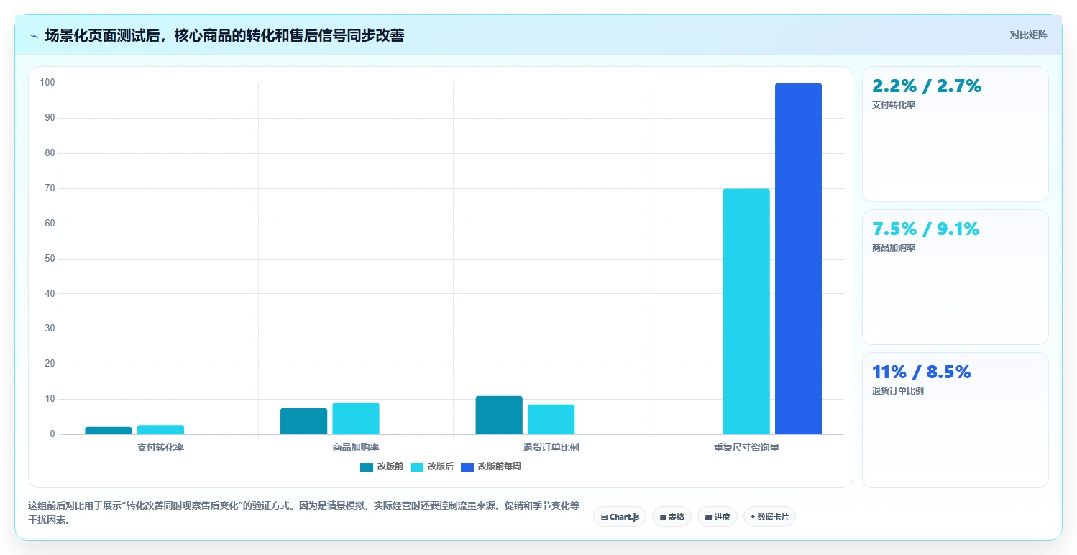Image resolution: width=1077 pixels, height=555 pixels.
Task: Click the 对比矩阵 label in header
Action: 1028,35
